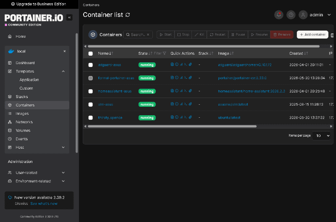
Task: Select the adguard-asus row checkbox
Action: tap(91, 65)
